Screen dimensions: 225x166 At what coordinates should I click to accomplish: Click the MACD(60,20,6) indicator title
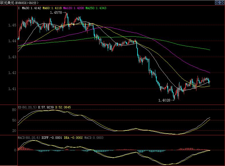pyautogui.click(x=29, y=138)
